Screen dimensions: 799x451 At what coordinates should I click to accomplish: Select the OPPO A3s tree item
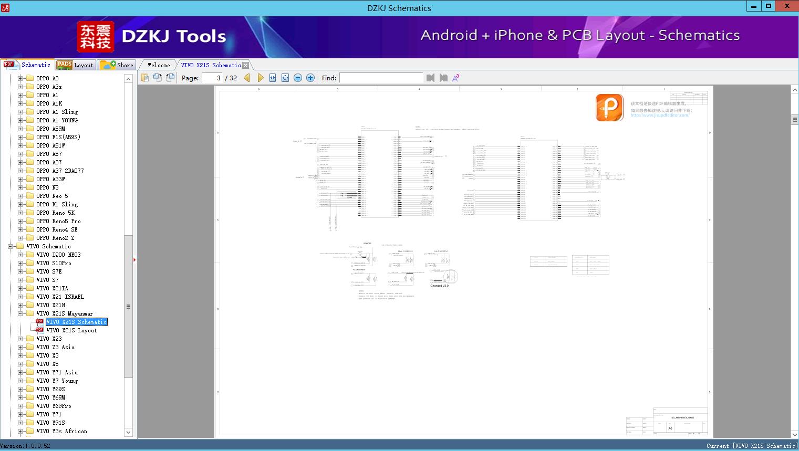(49, 87)
